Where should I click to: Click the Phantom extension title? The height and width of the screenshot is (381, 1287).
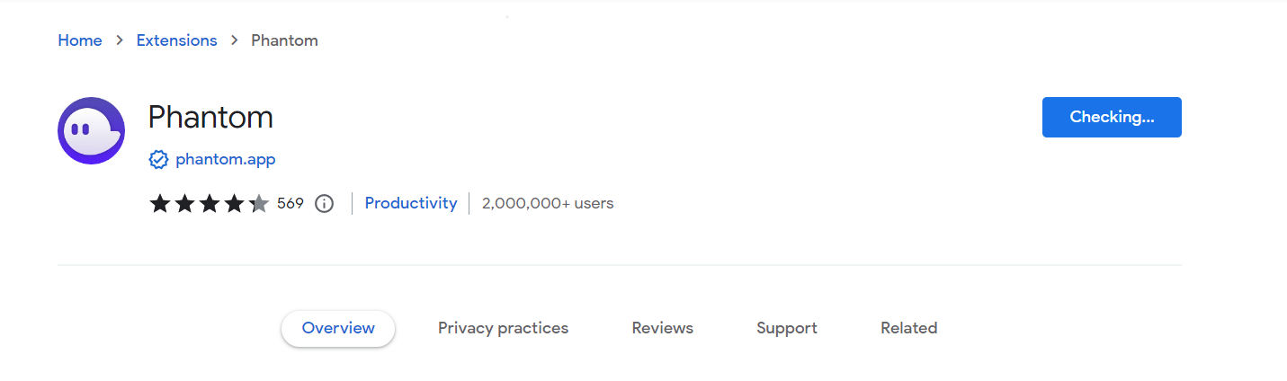(x=210, y=117)
